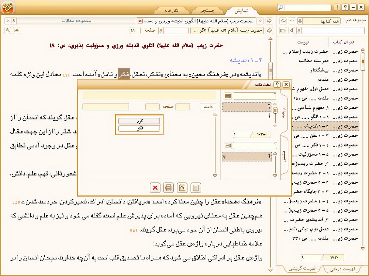Viewport: 369px width, 276px height.
Task: Click the ریشه list scroll slider handle
Action: [275, 110]
